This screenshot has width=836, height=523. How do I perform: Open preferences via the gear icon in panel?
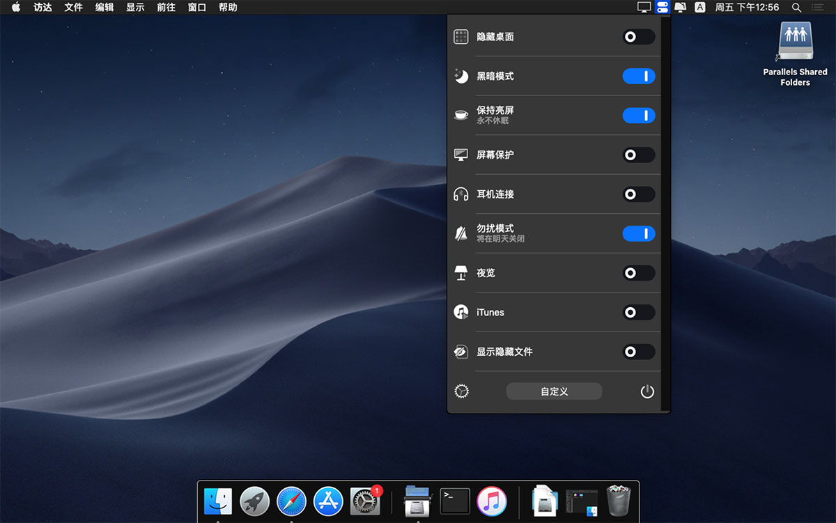[x=461, y=391]
